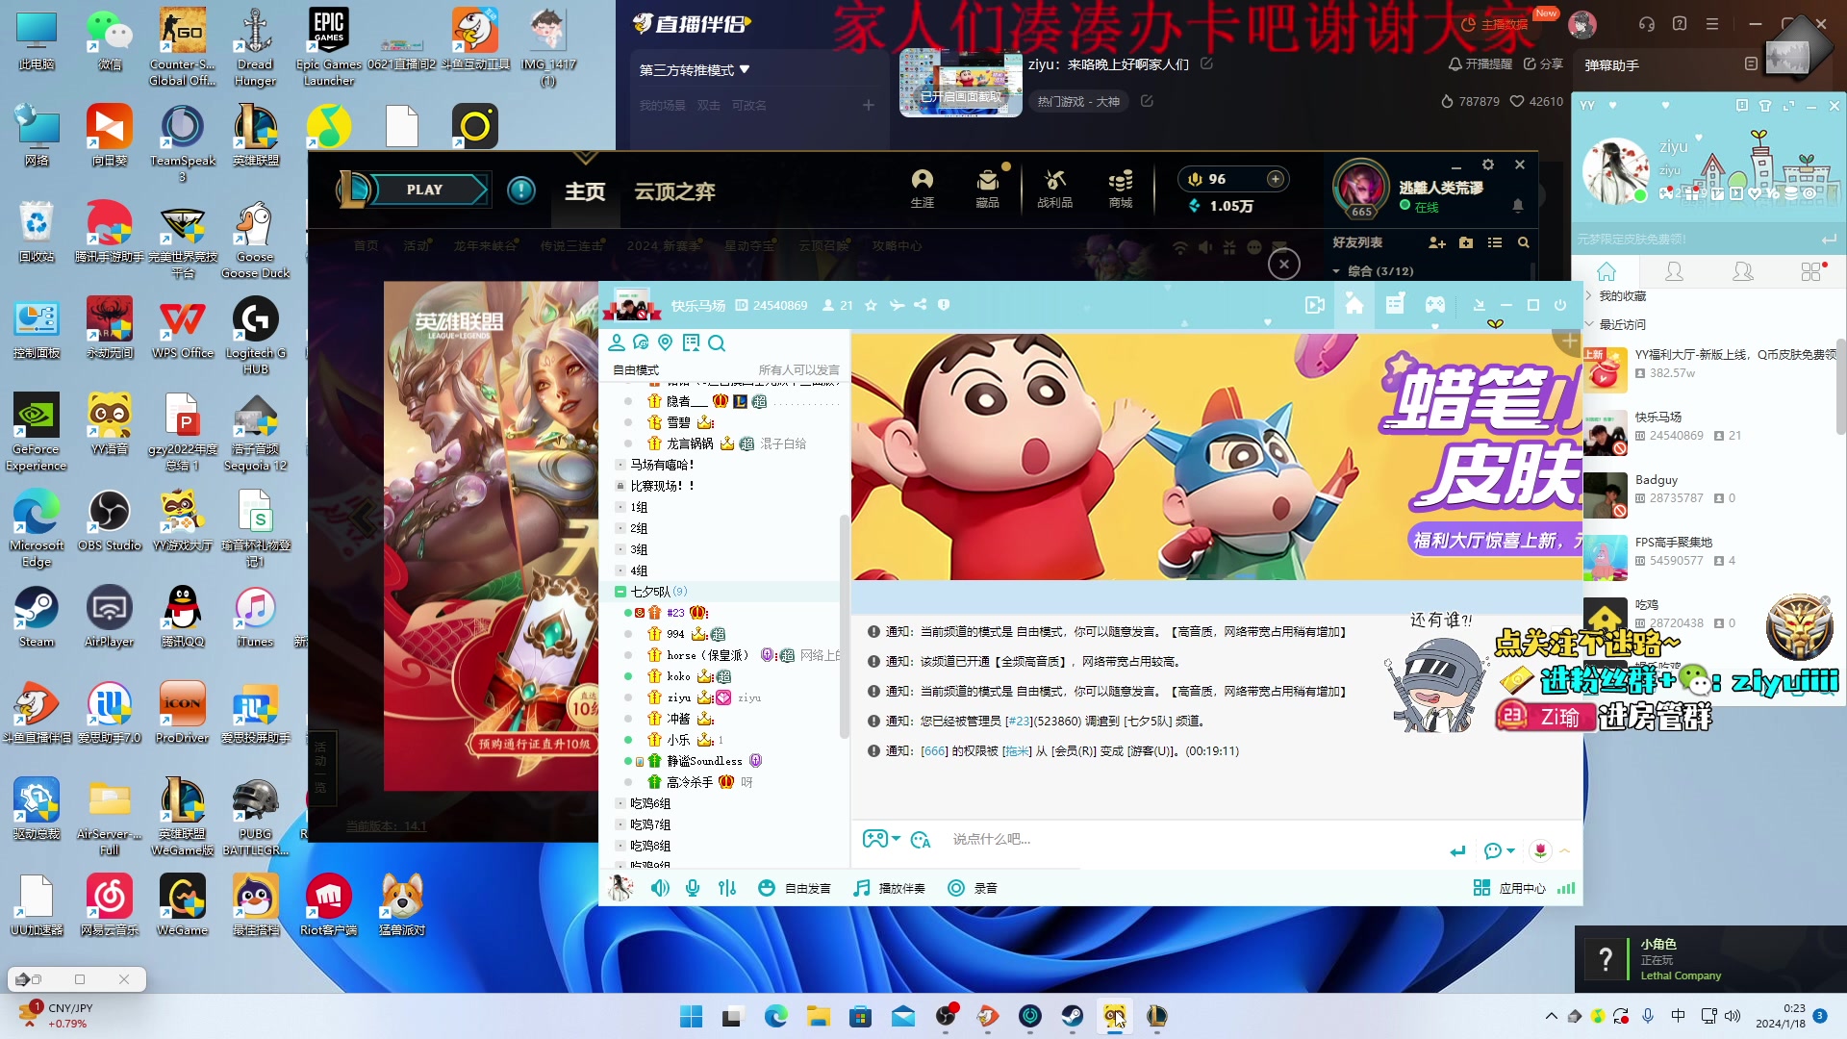Click 分享 share in 直播伴侣
The height and width of the screenshot is (1039, 1847).
click(1543, 63)
